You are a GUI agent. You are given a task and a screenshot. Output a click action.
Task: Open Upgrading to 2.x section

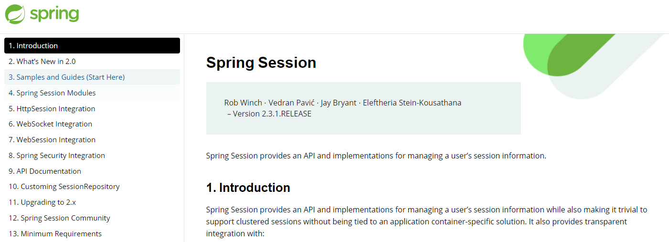click(x=92, y=202)
